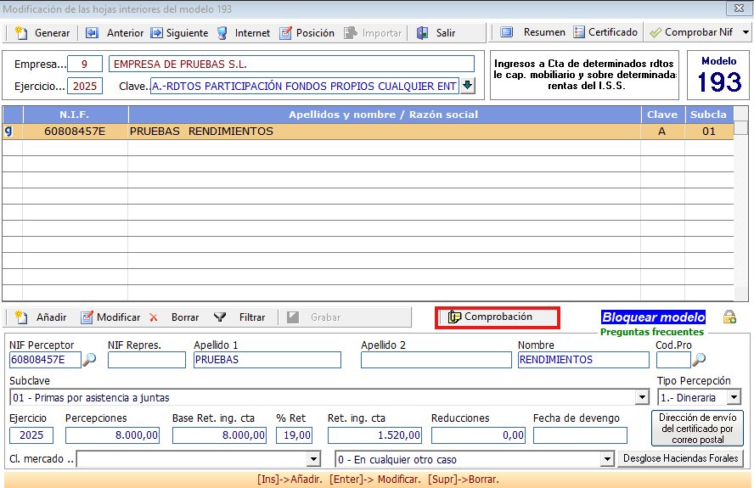Click Bloquear modelo highlighted label
This screenshot has height=488, width=754.
653,317
